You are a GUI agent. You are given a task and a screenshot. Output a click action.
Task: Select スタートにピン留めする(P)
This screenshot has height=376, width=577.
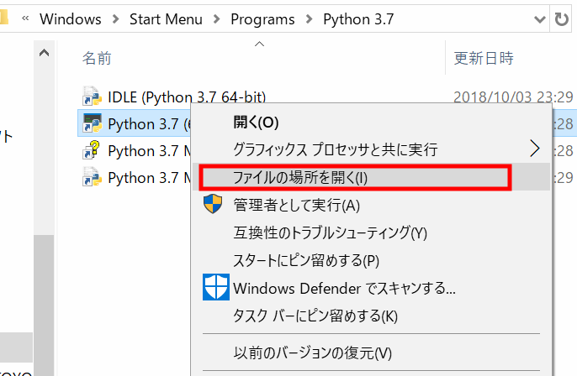(371, 261)
